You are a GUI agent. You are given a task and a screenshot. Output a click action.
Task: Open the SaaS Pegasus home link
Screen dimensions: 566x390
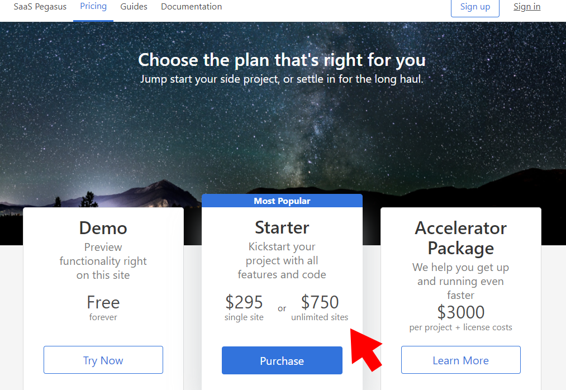[x=40, y=7]
